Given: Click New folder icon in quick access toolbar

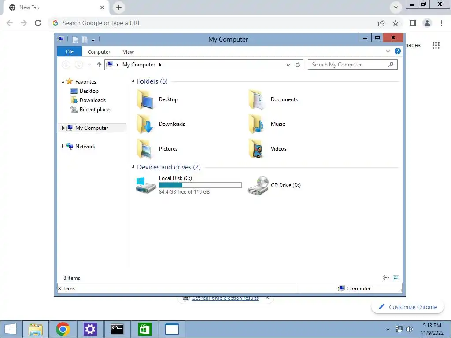Looking at the screenshot, I should [85, 39].
